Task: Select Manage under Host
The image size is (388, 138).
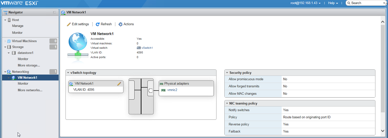Action: click(18, 26)
